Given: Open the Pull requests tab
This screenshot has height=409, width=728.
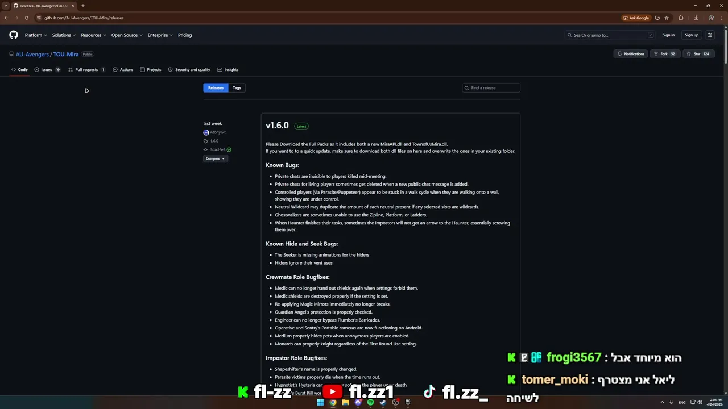Looking at the screenshot, I should [86, 70].
